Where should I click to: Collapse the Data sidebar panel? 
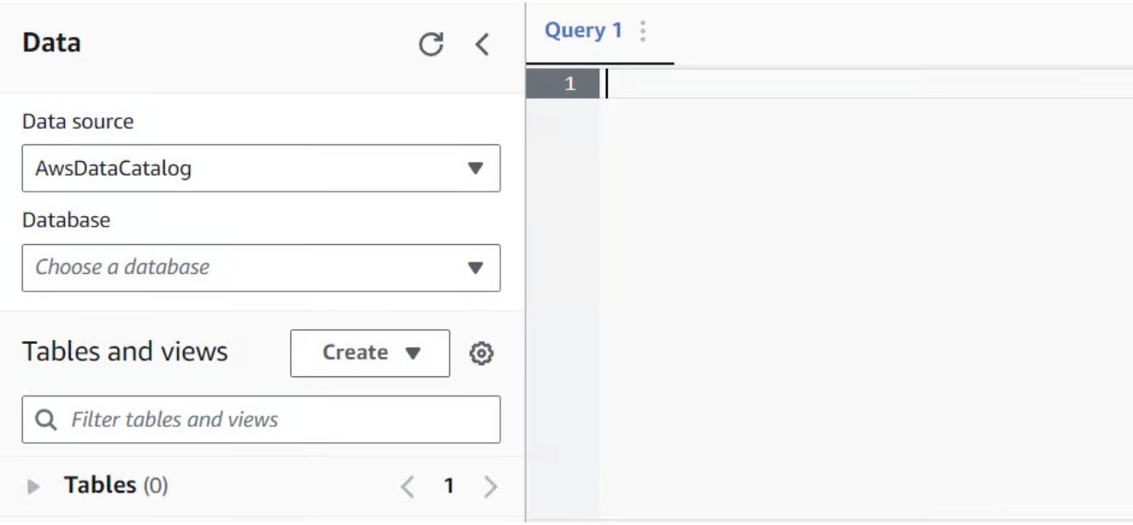(x=482, y=45)
